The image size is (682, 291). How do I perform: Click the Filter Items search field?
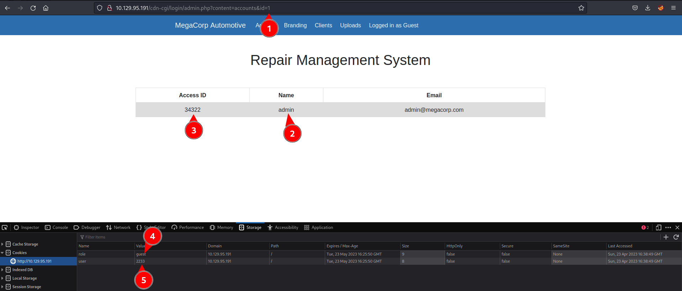pyautogui.click(x=368, y=237)
